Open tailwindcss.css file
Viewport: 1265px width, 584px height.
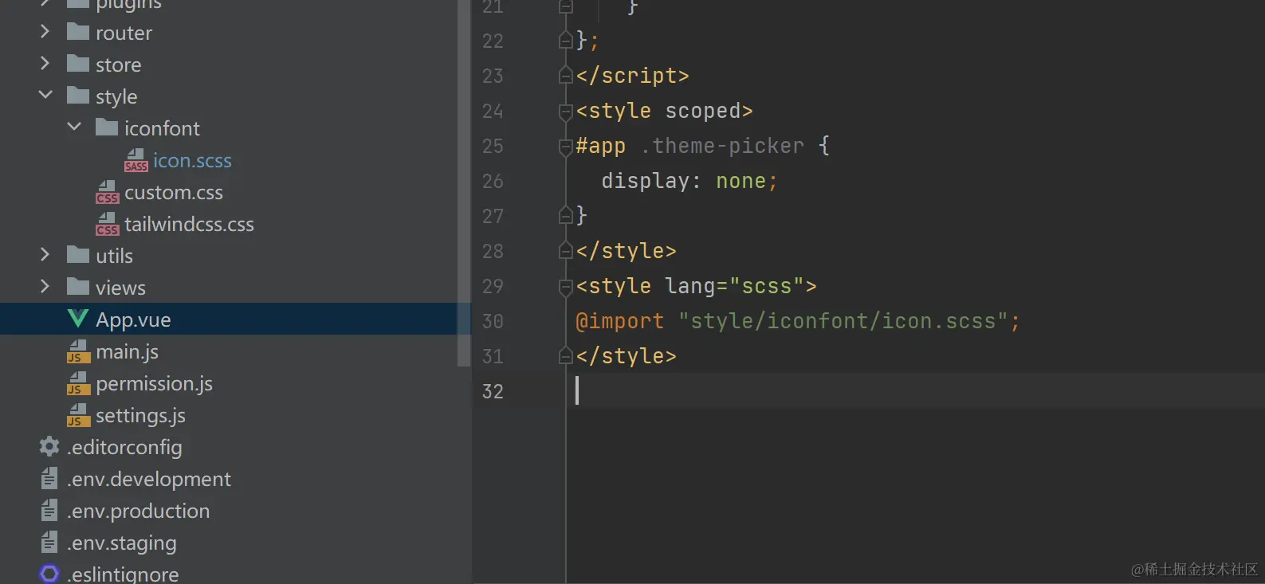coord(189,224)
